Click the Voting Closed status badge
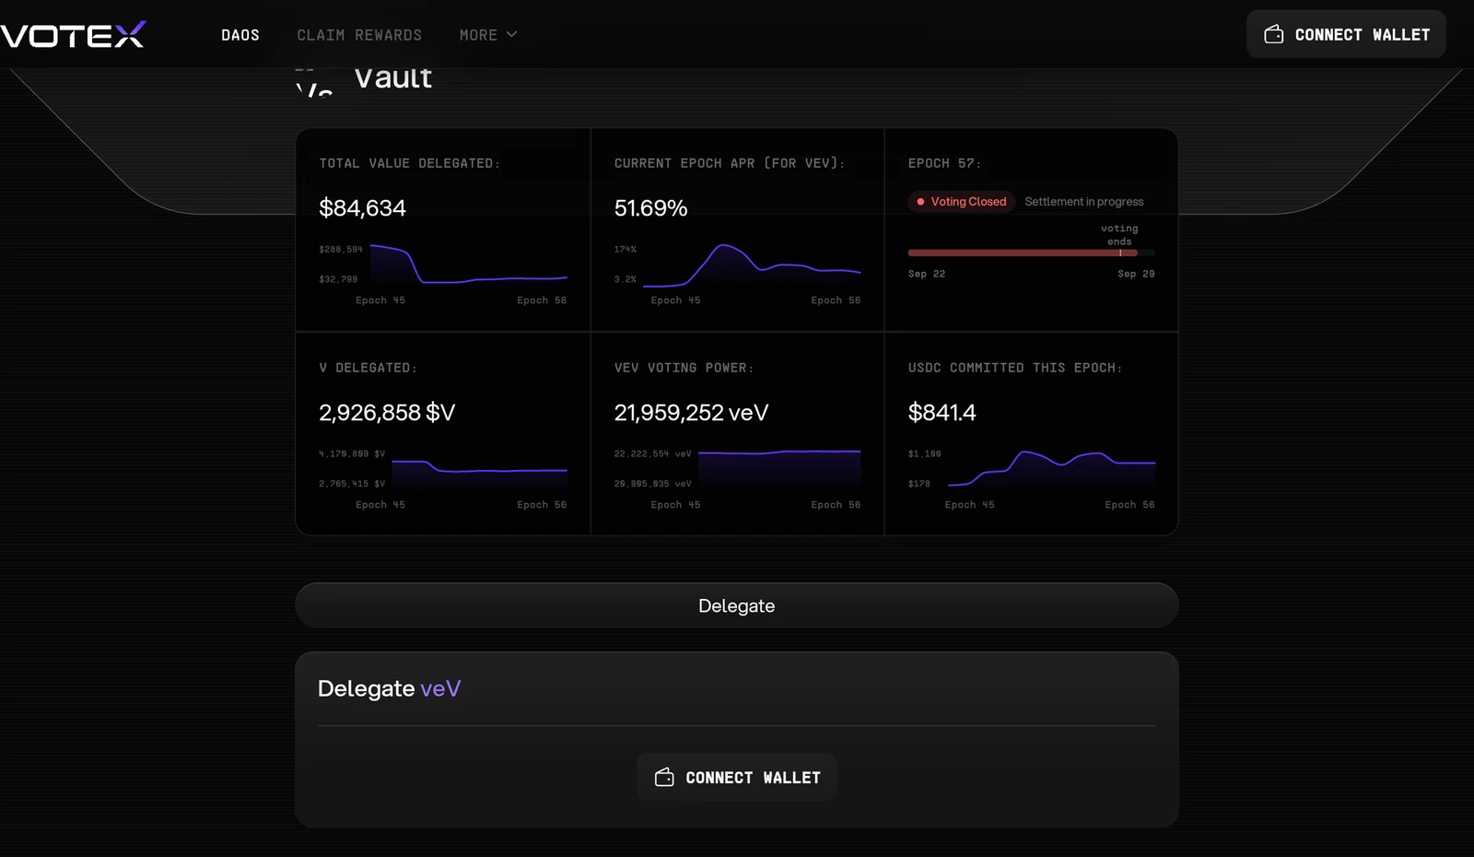This screenshot has width=1474, height=857. point(962,202)
